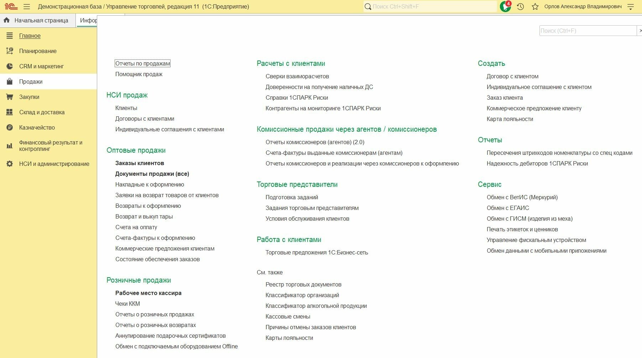Screen dimensions: 642x358
Task: Expand the service and settings menu icon
Action: (x=631, y=6)
